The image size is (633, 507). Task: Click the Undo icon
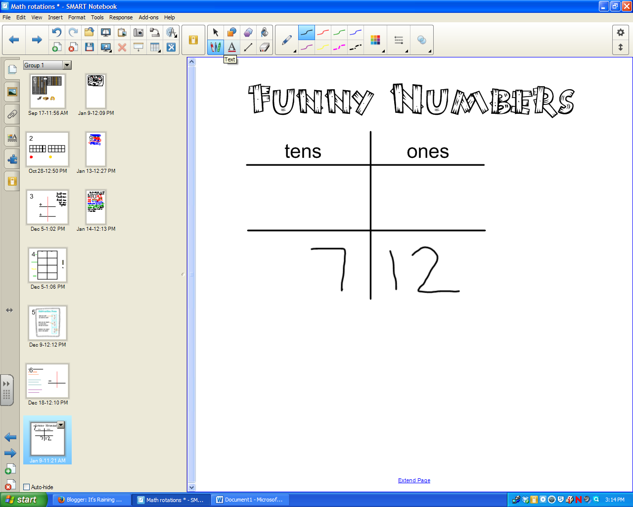(57, 32)
